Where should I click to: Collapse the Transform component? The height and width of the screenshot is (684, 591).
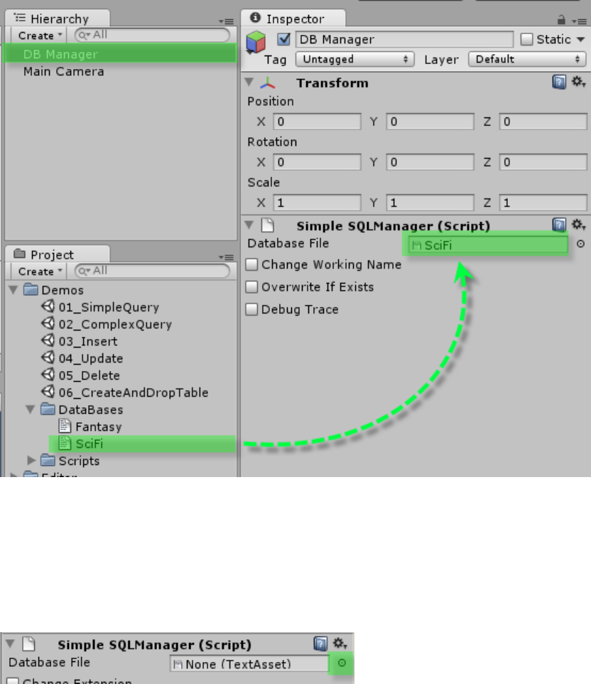coord(249,82)
